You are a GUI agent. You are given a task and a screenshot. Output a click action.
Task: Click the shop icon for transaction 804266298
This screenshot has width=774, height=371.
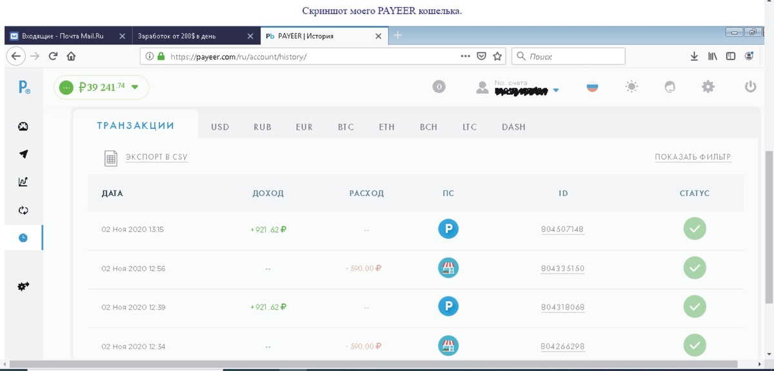click(x=448, y=346)
